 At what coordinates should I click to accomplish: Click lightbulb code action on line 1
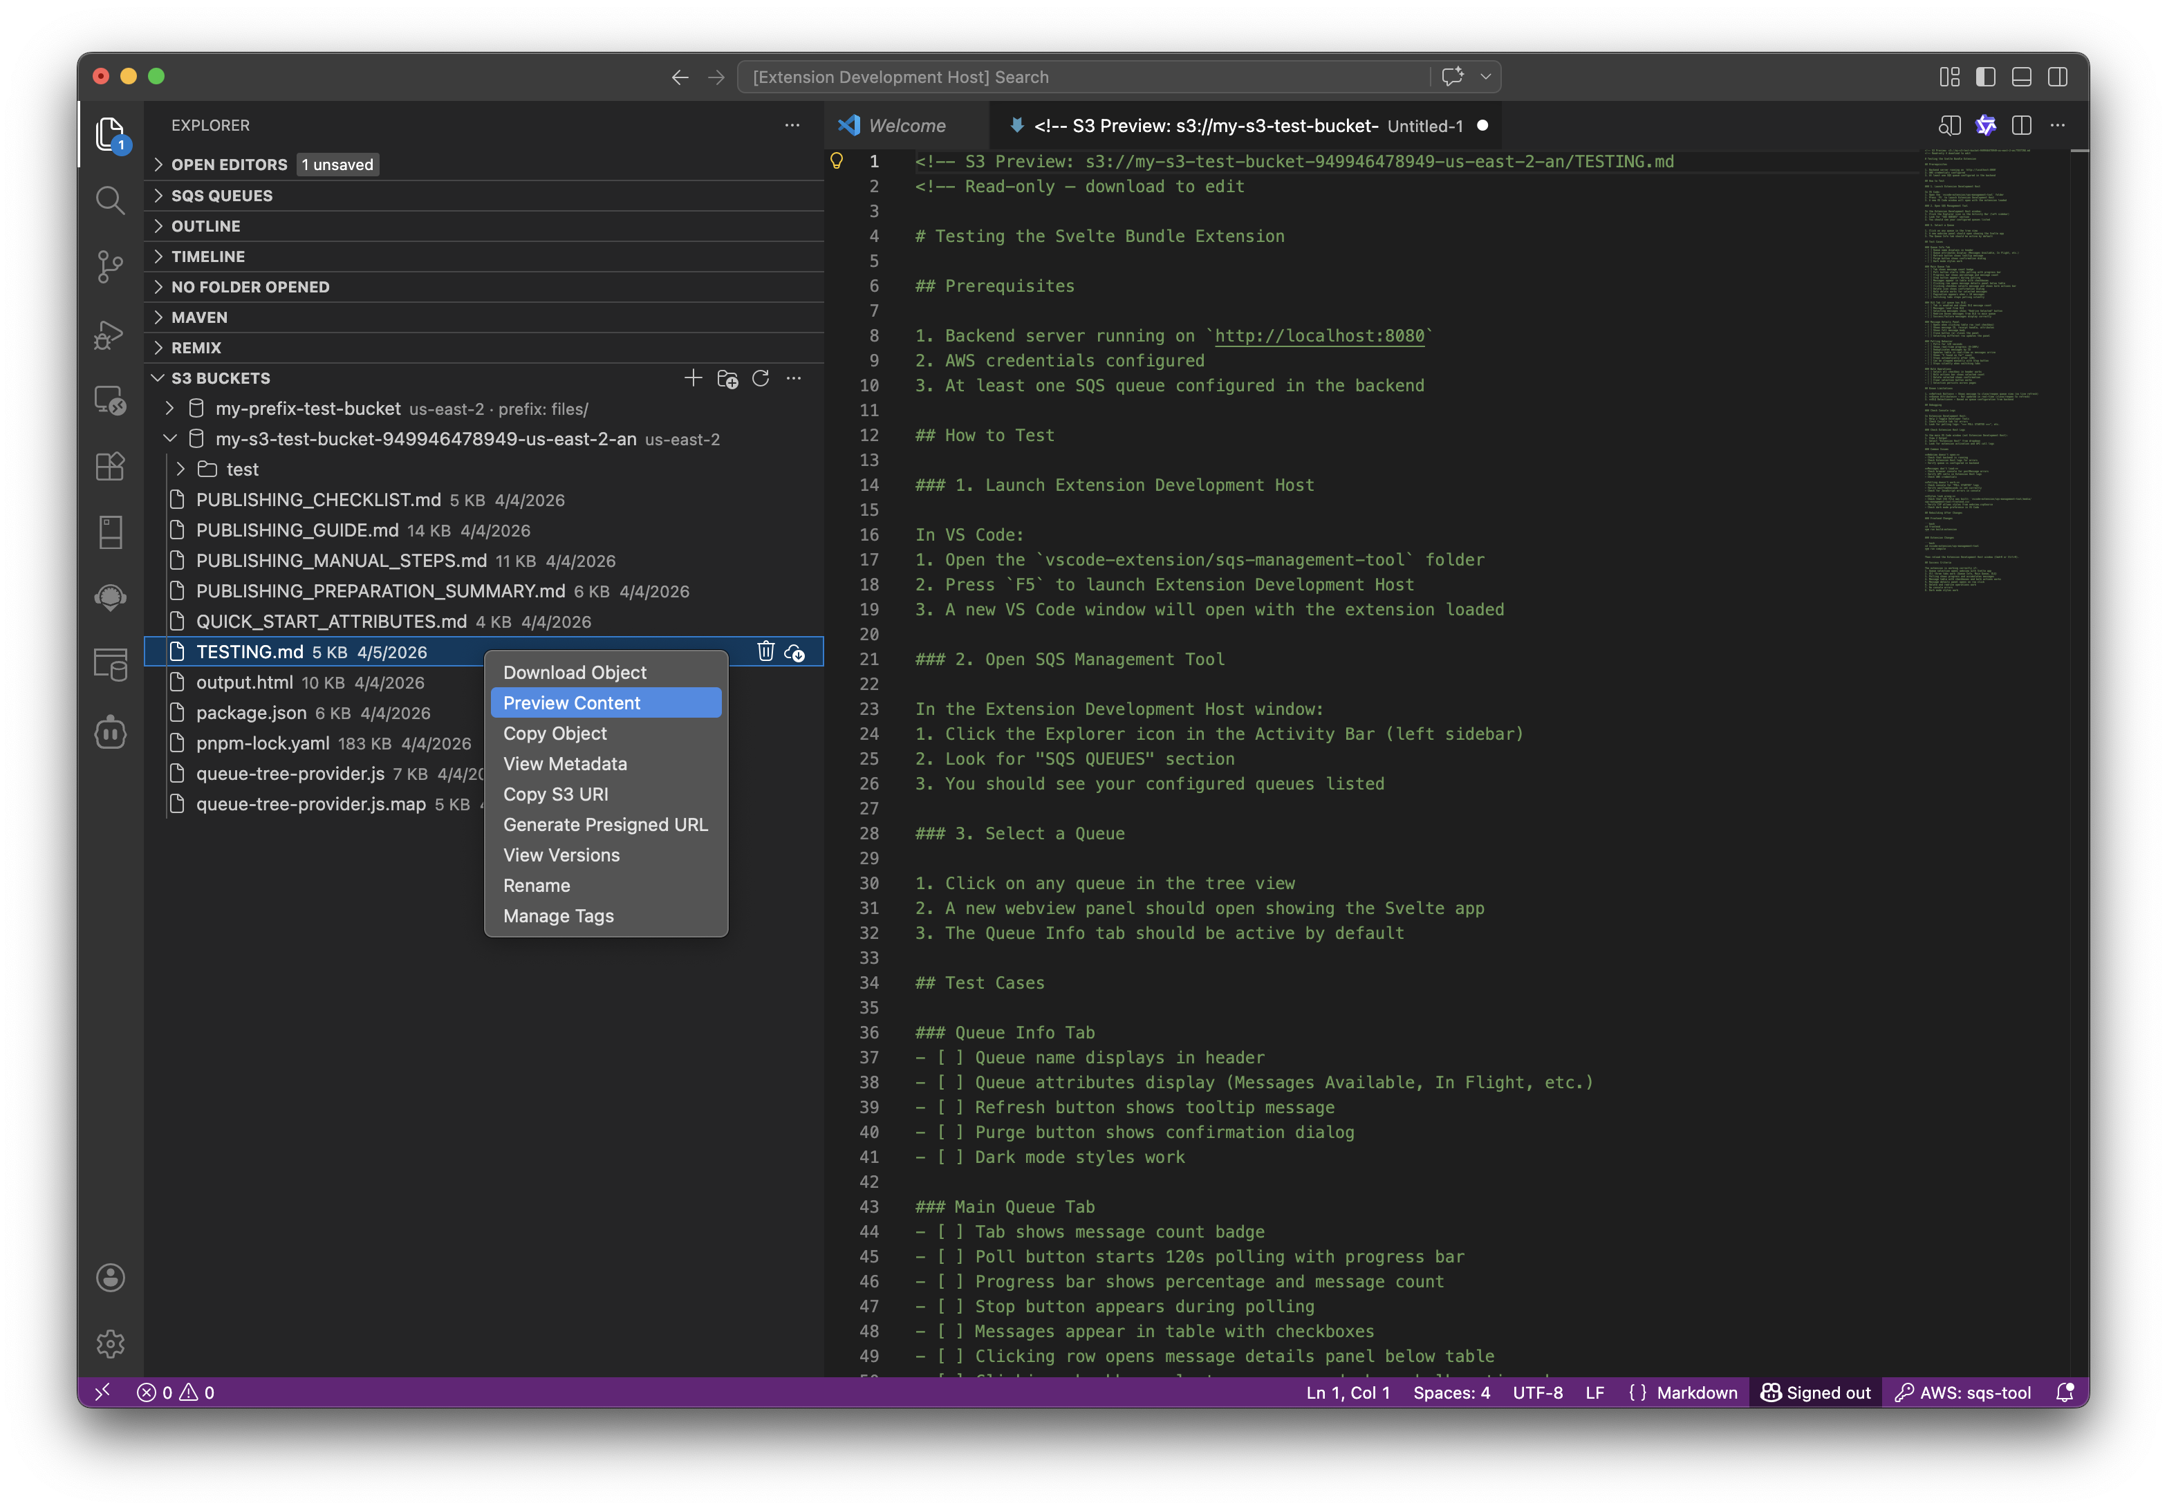pyautogui.click(x=836, y=161)
